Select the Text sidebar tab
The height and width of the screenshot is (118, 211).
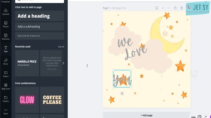6,49
